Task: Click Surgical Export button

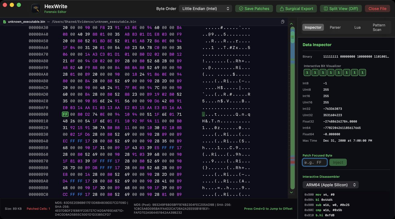Action: (296, 8)
